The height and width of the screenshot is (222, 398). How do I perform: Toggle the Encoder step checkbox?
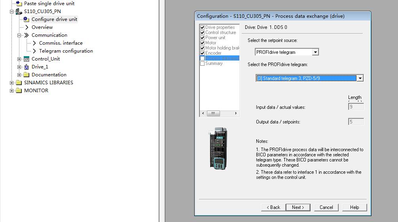click(202, 53)
